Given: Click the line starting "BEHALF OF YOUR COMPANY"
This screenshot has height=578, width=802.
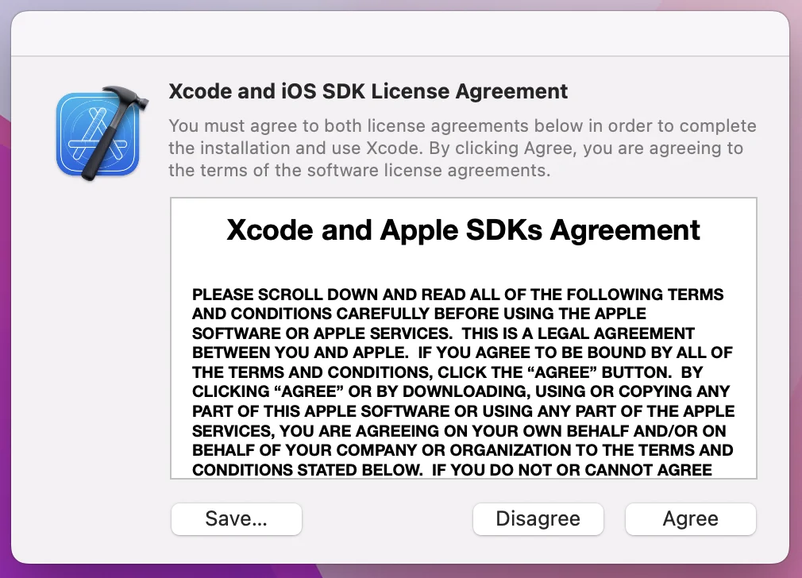Looking at the screenshot, I should tap(462, 450).
